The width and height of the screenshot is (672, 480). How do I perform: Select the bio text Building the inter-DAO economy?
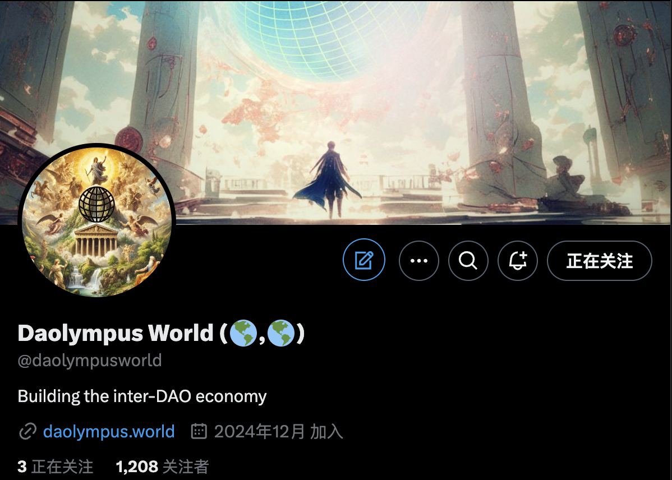click(142, 396)
